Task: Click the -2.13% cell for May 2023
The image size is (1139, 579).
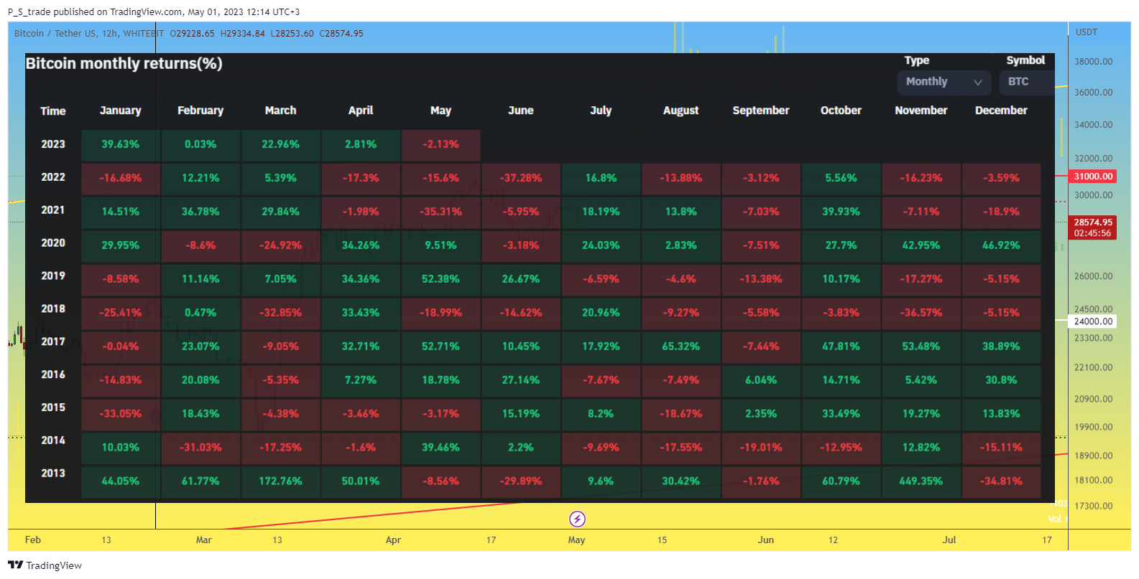Action: pos(441,145)
